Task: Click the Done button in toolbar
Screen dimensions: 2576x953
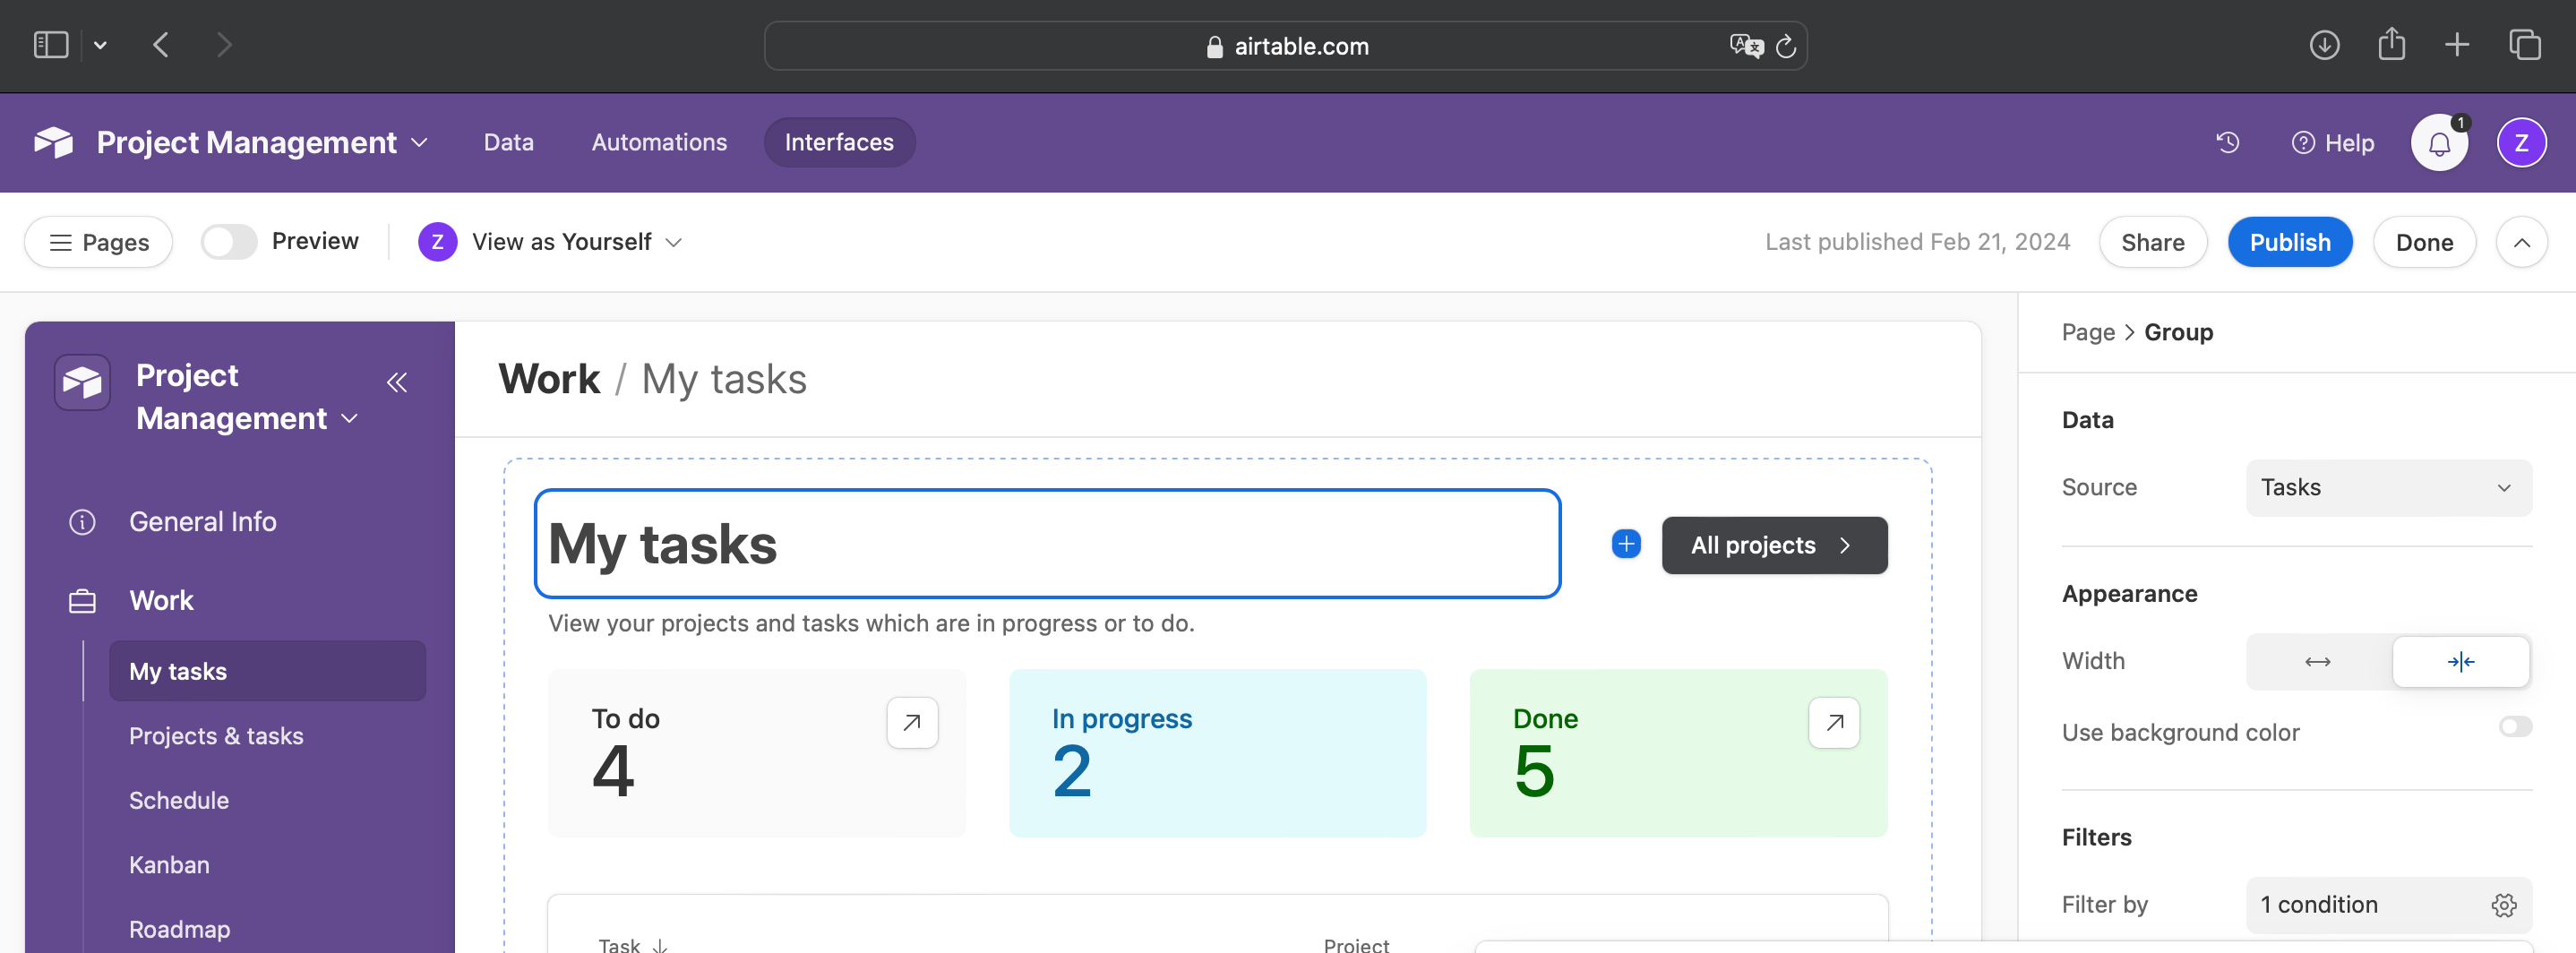Action: point(2424,242)
